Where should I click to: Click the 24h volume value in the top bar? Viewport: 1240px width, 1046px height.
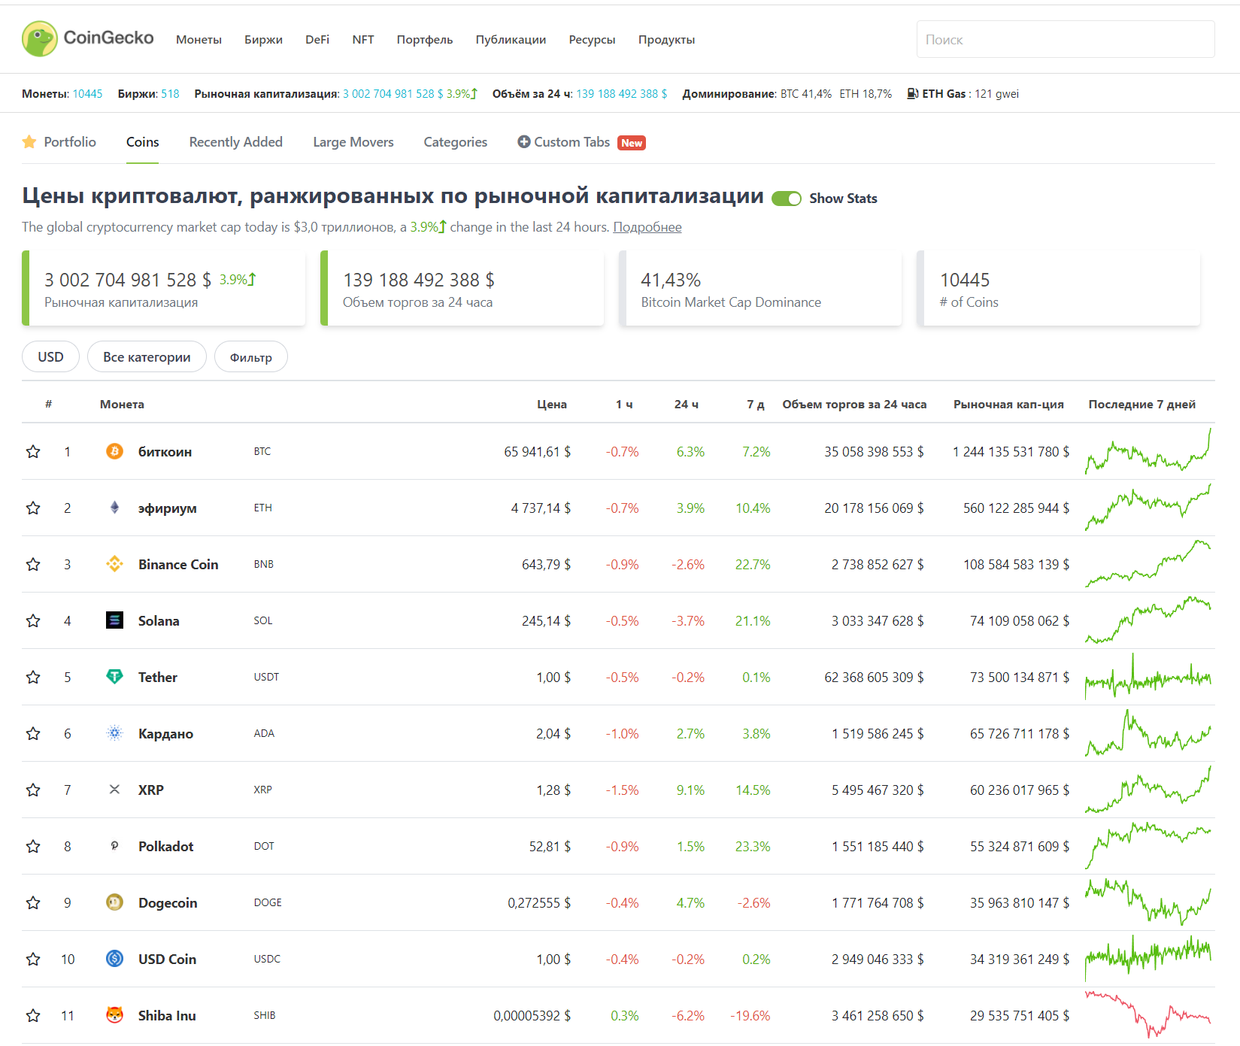tap(621, 94)
